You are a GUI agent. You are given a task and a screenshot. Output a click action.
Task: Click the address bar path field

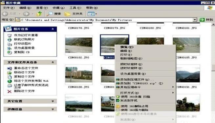click(x=104, y=20)
